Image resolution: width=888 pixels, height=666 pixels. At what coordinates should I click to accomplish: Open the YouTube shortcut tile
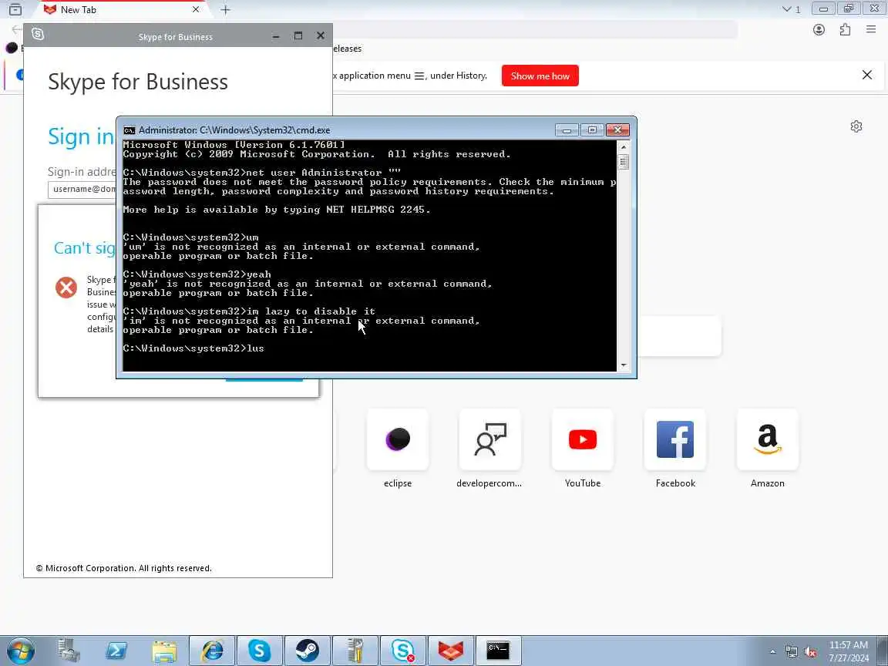tap(582, 439)
